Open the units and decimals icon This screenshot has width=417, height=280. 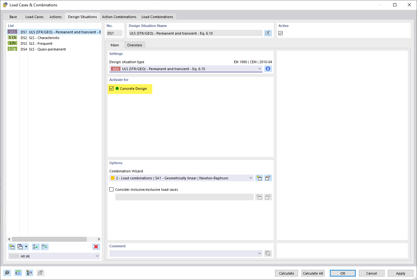18,273
